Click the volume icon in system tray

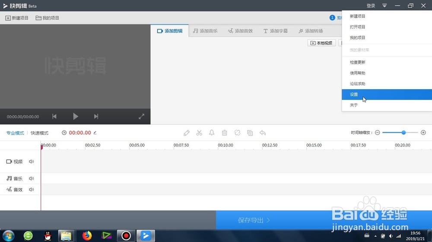(391, 236)
